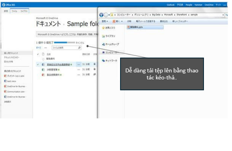Toggle the select-all checkmark in the list header

click(38, 54)
